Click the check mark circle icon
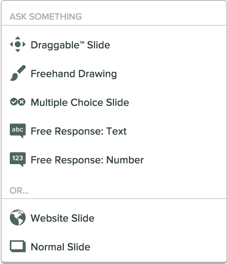 click(14, 102)
